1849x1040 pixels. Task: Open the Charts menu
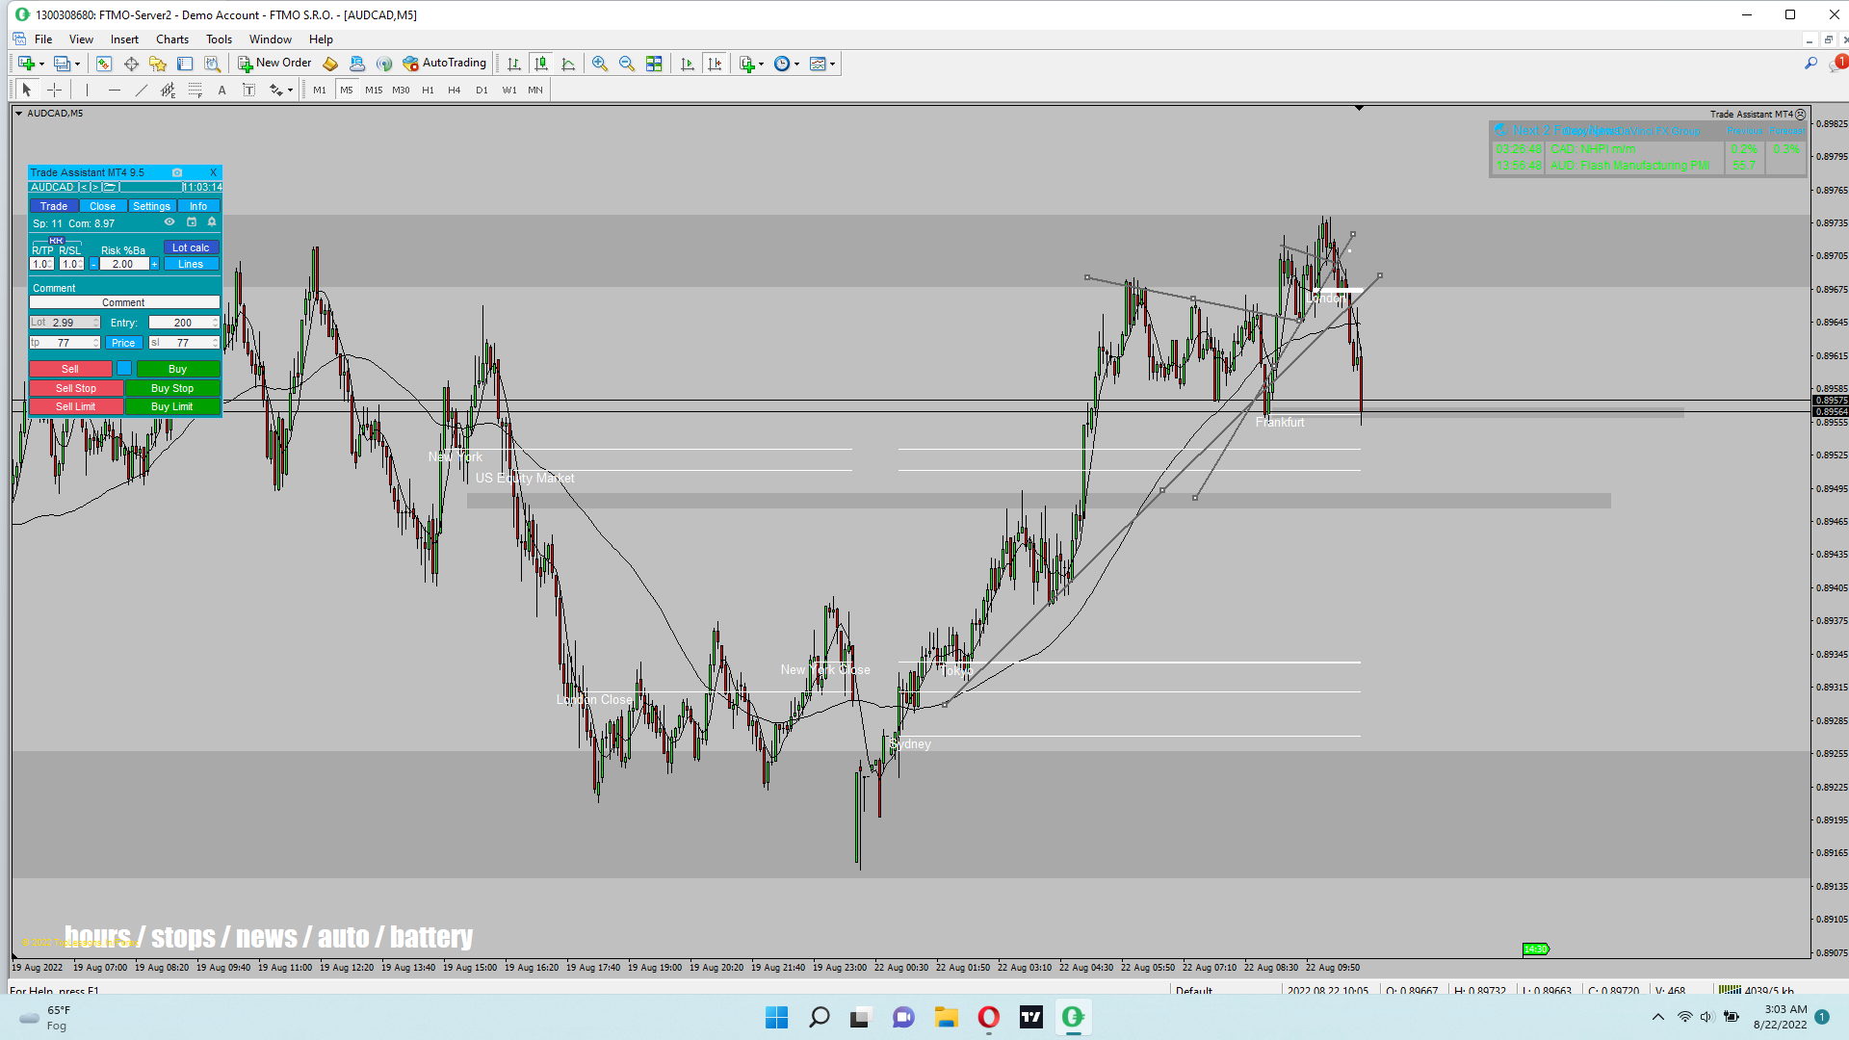[x=172, y=39]
